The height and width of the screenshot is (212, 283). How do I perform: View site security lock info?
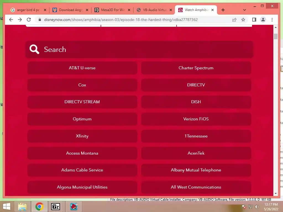pos(40,20)
